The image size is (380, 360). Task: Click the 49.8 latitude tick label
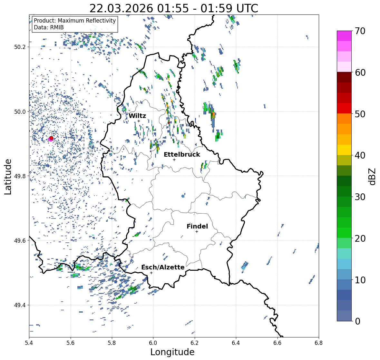(x=20, y=176)
